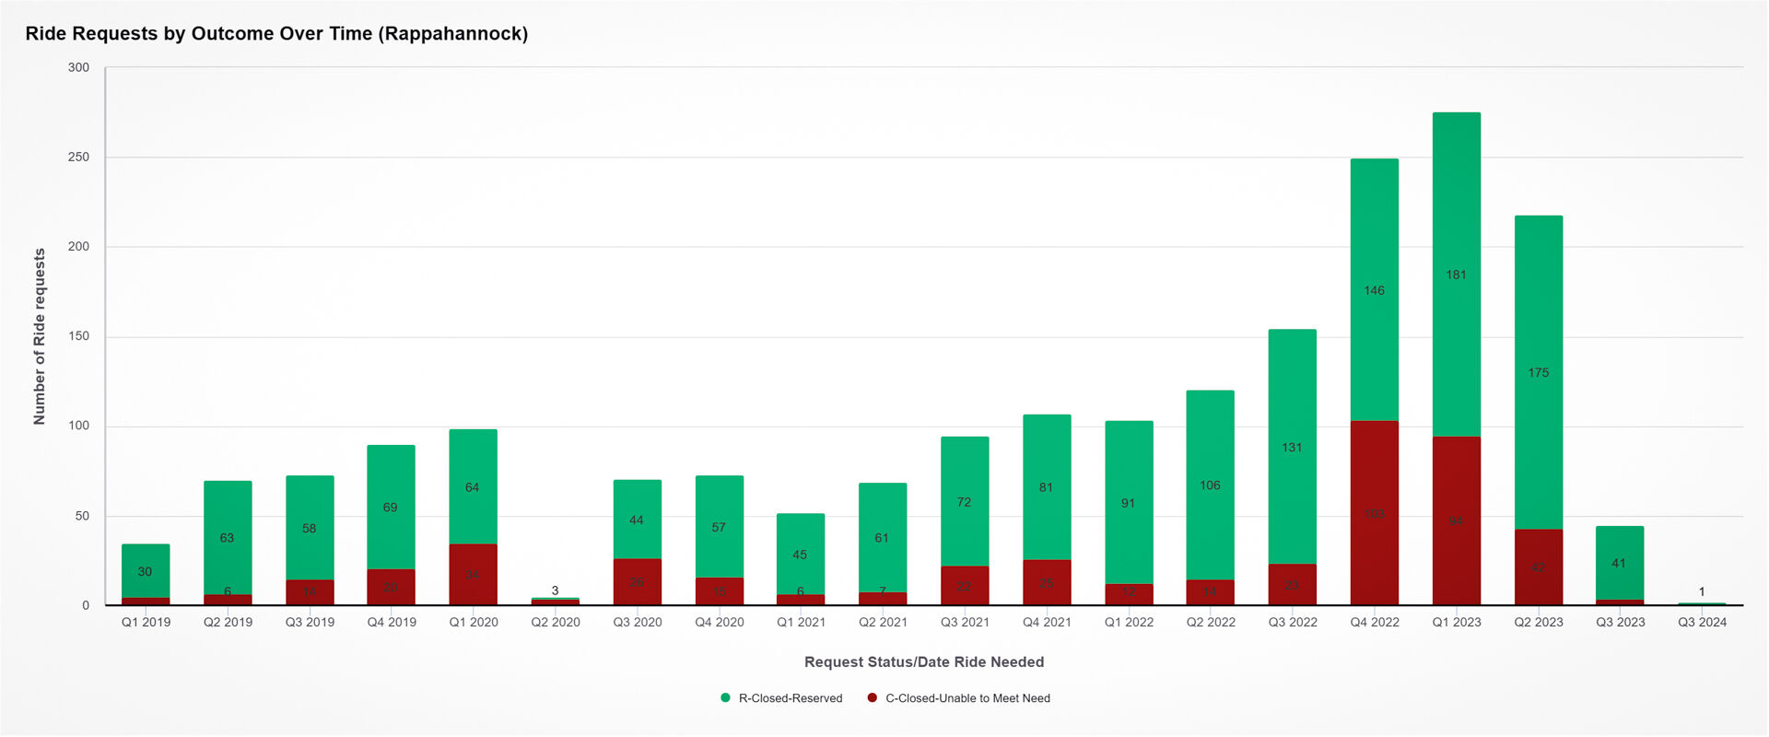Select the green Q4 2022 segment labeled 146
The width and height of the screenshot is (1769, 737).
[1374, 290]
